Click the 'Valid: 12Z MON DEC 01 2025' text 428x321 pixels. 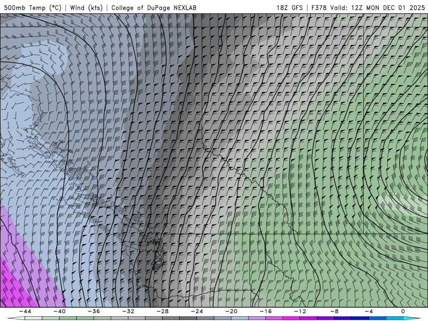tap(378, 8)
